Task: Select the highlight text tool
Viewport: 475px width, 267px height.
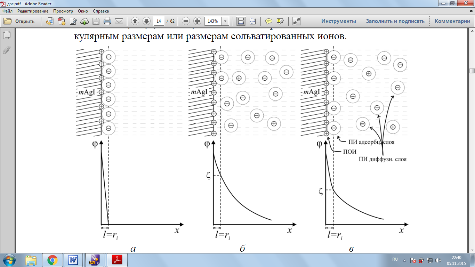Action: [280, 21]
